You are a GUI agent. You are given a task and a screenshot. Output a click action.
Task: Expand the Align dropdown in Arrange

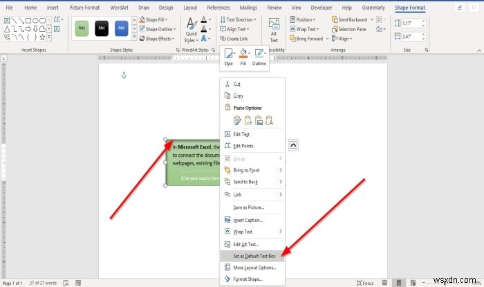[x=342, y=39]
